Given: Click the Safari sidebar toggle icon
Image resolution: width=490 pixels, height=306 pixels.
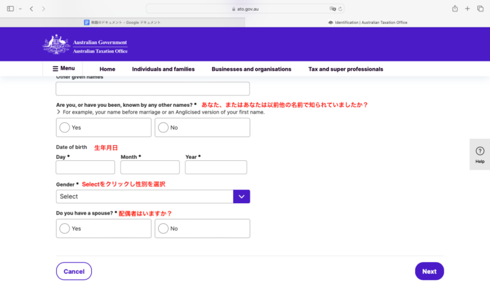Looking at the screenshot, I should coord(9,9).
